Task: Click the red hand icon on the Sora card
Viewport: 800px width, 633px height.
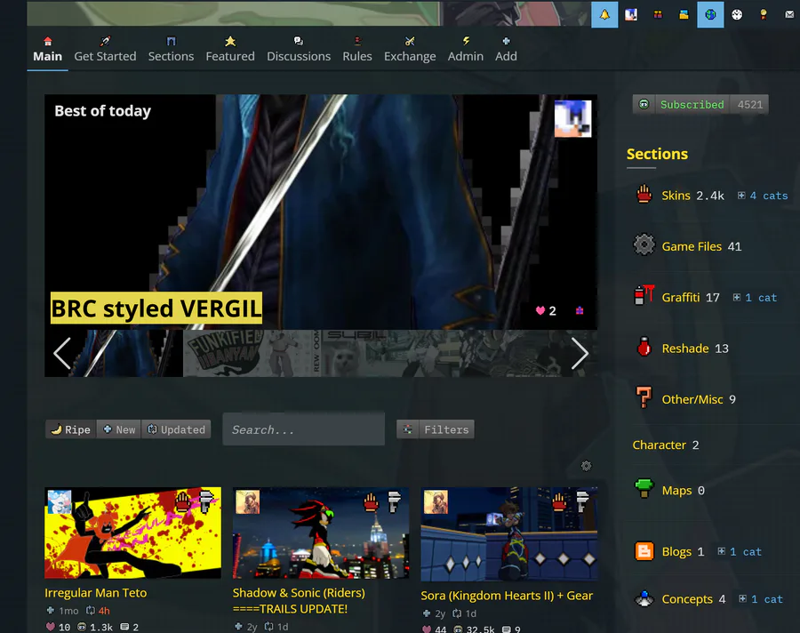Action: coord(559,501)
